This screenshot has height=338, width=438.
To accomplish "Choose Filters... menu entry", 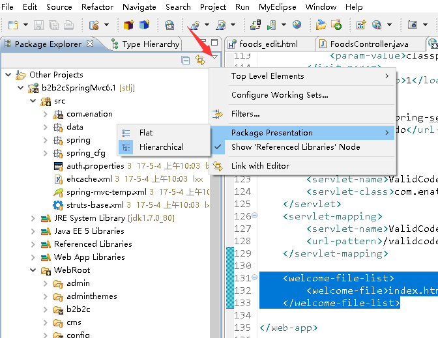I will (303, 114).
